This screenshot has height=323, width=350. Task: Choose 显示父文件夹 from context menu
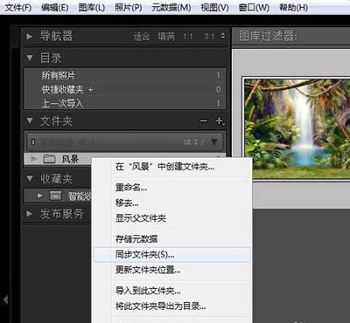tap(141, 218)
